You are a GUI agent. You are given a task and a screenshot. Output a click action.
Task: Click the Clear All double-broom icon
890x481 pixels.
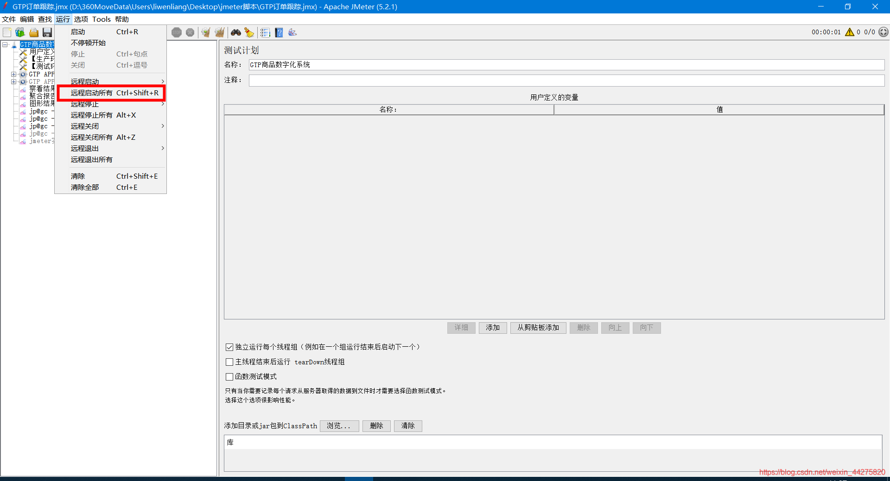pos(220,32)
